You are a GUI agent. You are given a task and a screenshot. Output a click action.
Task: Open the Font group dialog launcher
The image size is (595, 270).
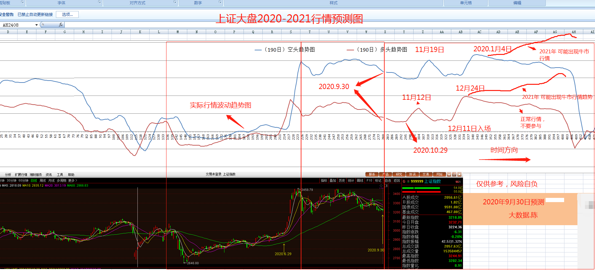click(99, 2)
